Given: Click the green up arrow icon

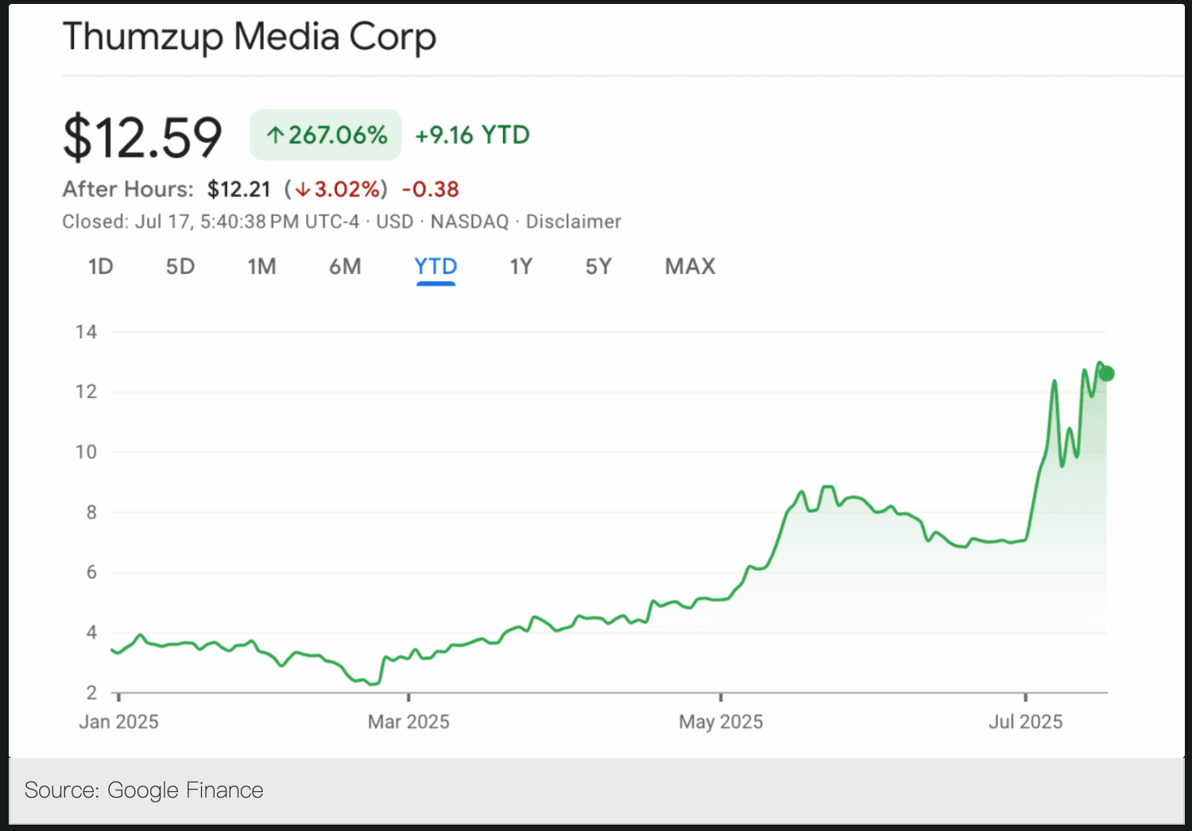Looking at the screenshot, I should point(275,136).
